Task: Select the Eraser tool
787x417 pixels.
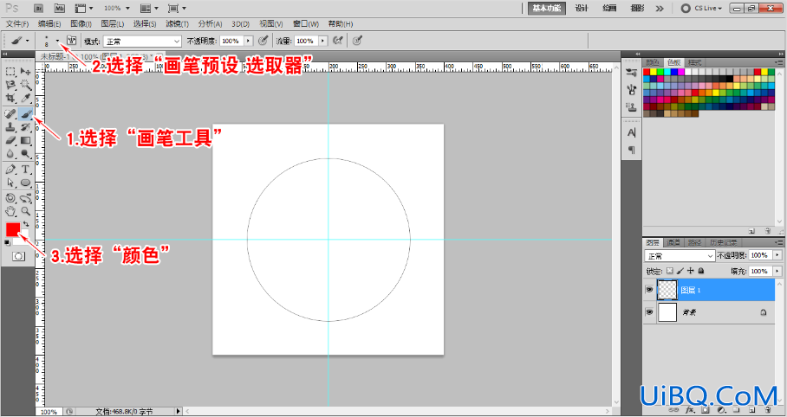Action: (x=10, y=140)
